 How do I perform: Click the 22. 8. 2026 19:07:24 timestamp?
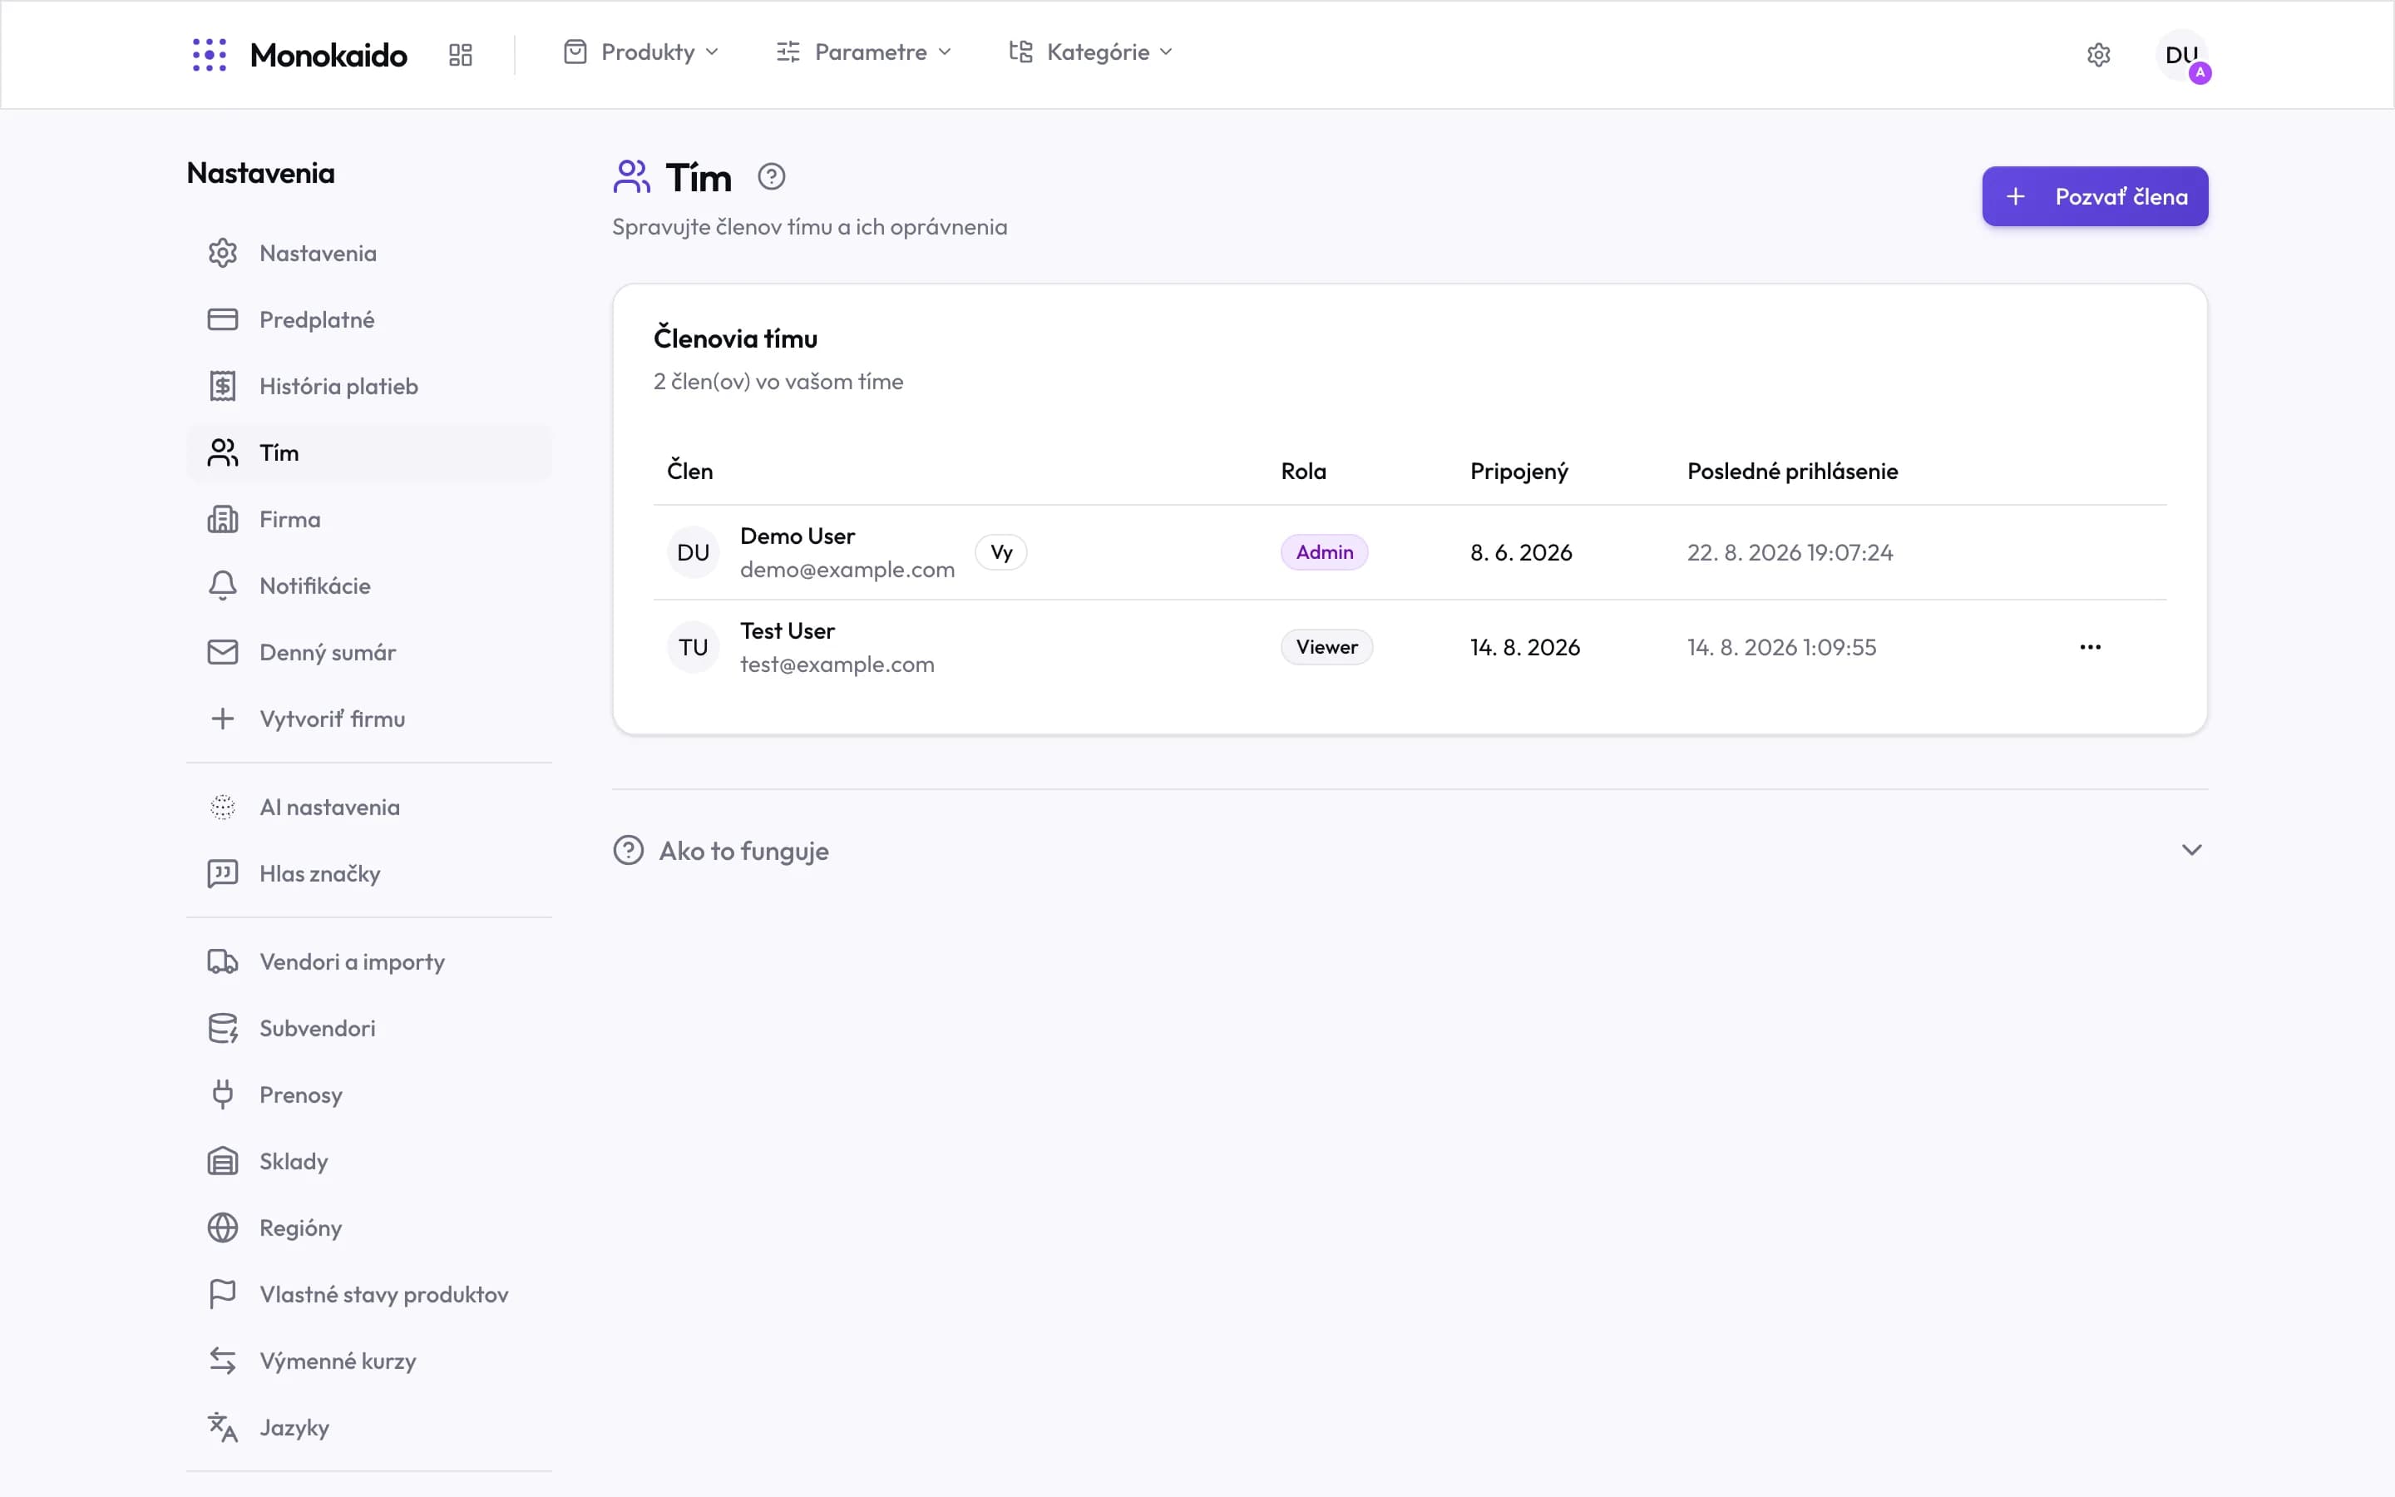click(x=1790, y=552)
